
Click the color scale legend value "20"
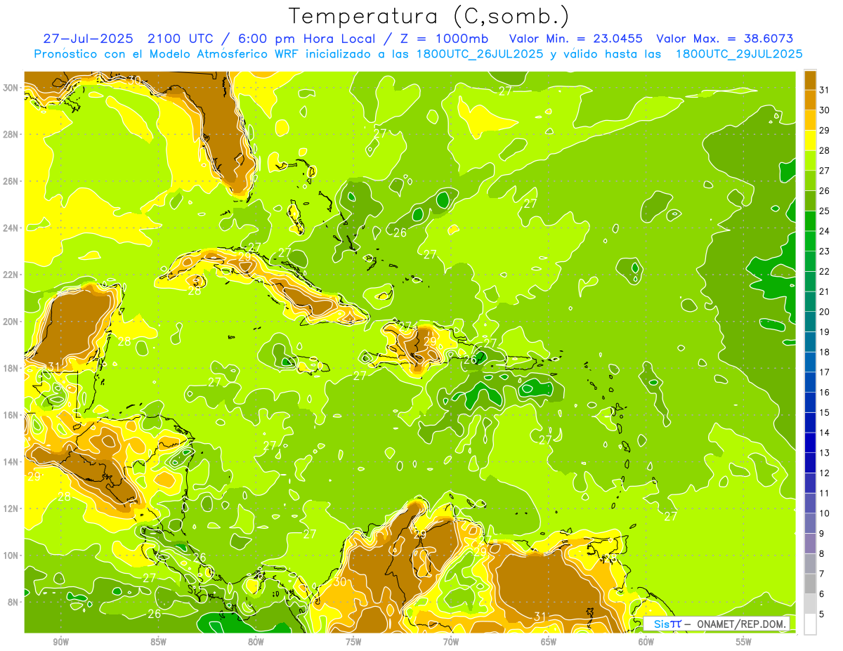[825, 312]
